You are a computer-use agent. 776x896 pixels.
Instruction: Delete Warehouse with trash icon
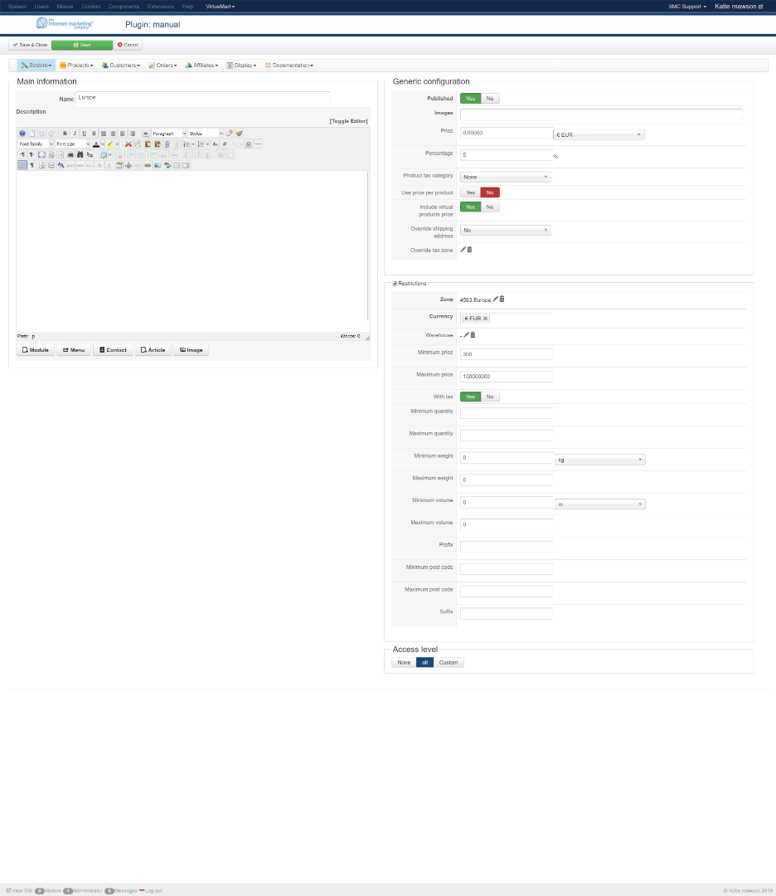click(x=473, y=335)
